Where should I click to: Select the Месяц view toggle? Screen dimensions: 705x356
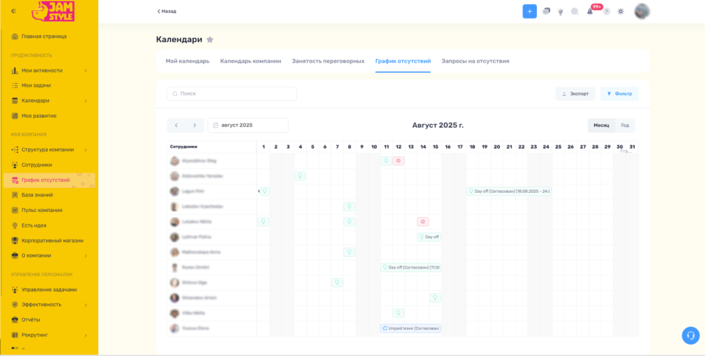point(601,125)
